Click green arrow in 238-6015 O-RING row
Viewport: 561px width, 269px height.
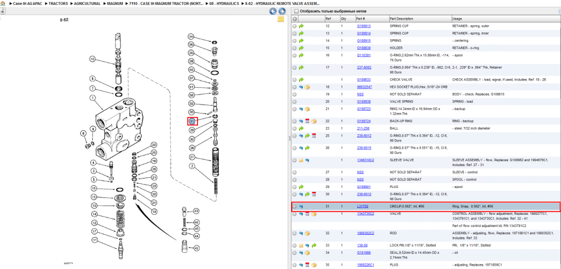point(307,148)
